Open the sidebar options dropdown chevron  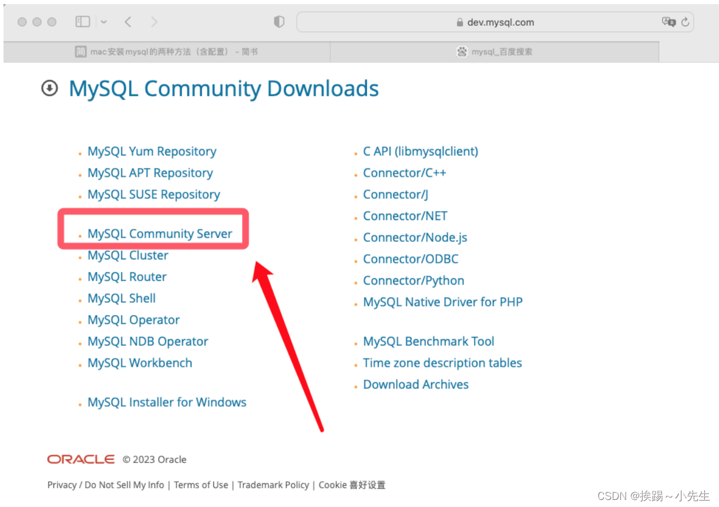click(104, 22)
